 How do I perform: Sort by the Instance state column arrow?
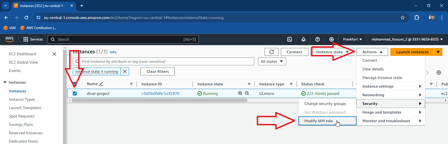[249, 84]
